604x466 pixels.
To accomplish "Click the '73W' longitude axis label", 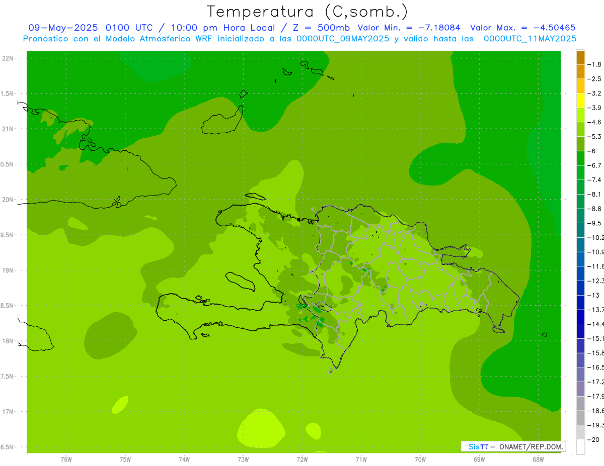I will click(243, 459).
